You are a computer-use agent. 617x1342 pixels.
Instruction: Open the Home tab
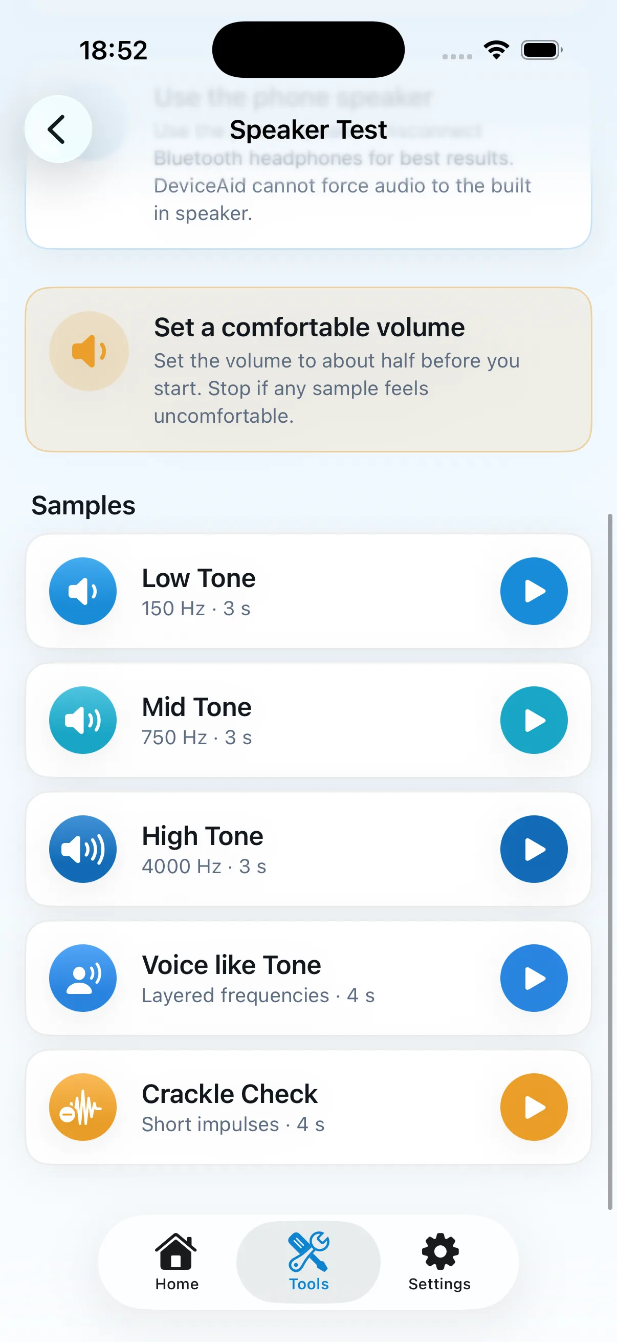click(x=177, y=1262)
